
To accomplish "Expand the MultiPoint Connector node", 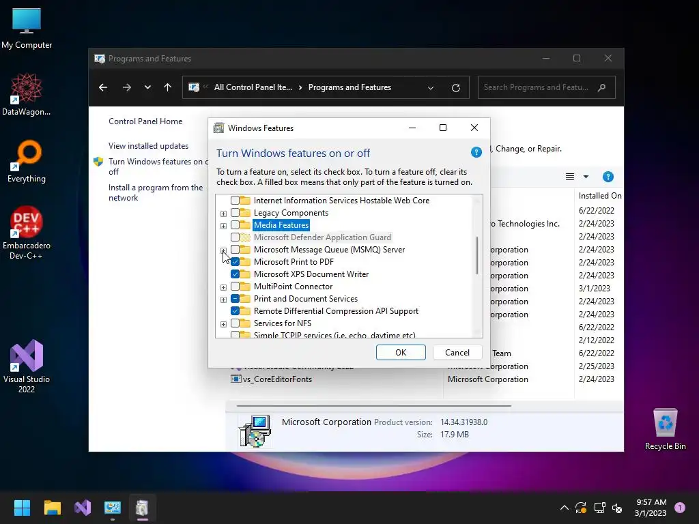I will point(223,287).
